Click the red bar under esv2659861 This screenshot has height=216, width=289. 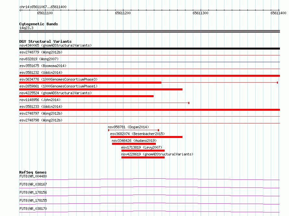point(101,89)
